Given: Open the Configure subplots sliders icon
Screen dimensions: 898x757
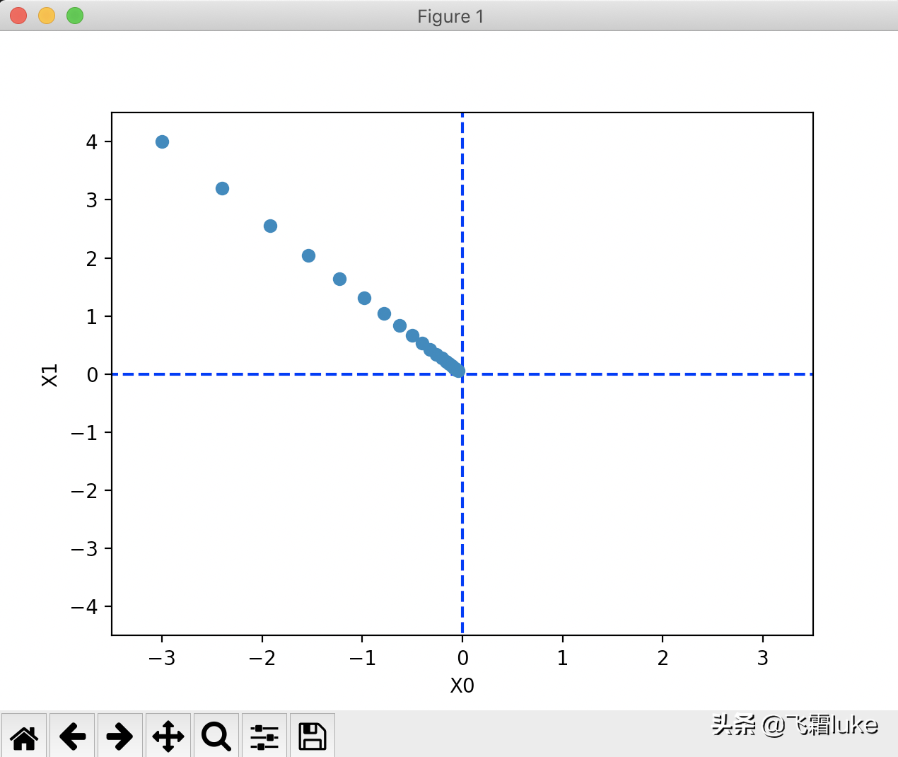Looking at the screenshot, I should (264, 736).
